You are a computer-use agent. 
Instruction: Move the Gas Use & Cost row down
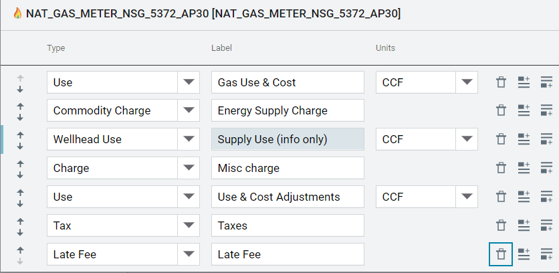tap(20, 89)
